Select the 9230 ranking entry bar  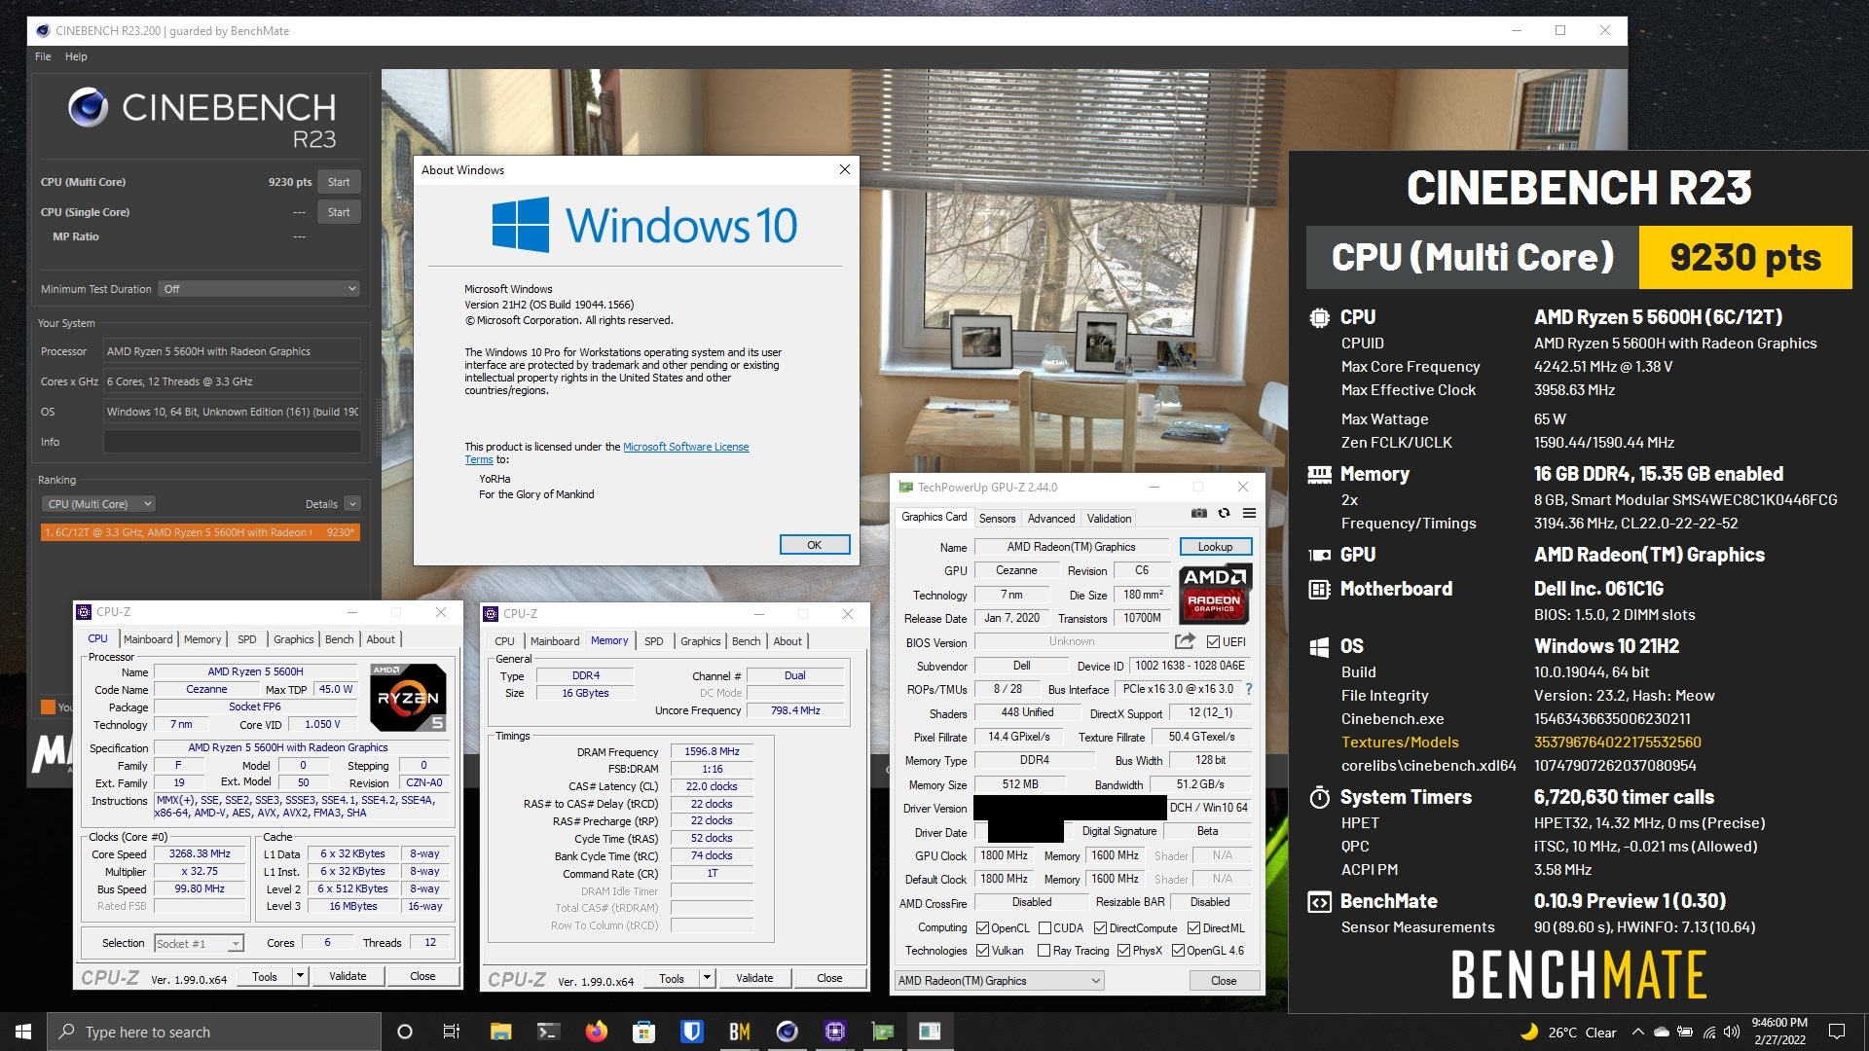pos(201,532)
